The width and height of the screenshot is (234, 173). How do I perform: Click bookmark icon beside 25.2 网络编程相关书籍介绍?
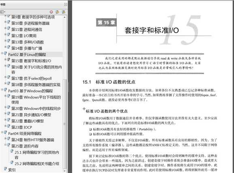click(12, 162)
